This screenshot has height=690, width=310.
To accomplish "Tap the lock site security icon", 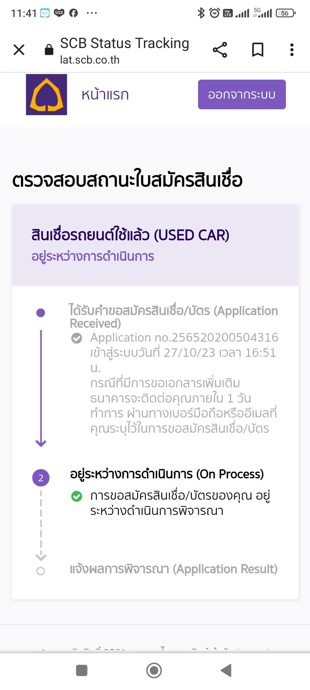I will (x=49, y=50).
